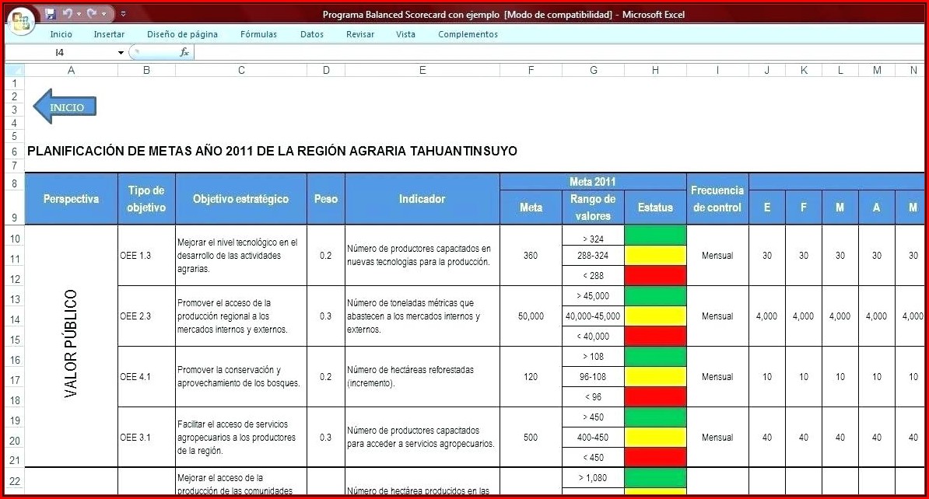Click into the formula bar field
Viewport: 929px width, 499px height.
(x=545, y=52)
